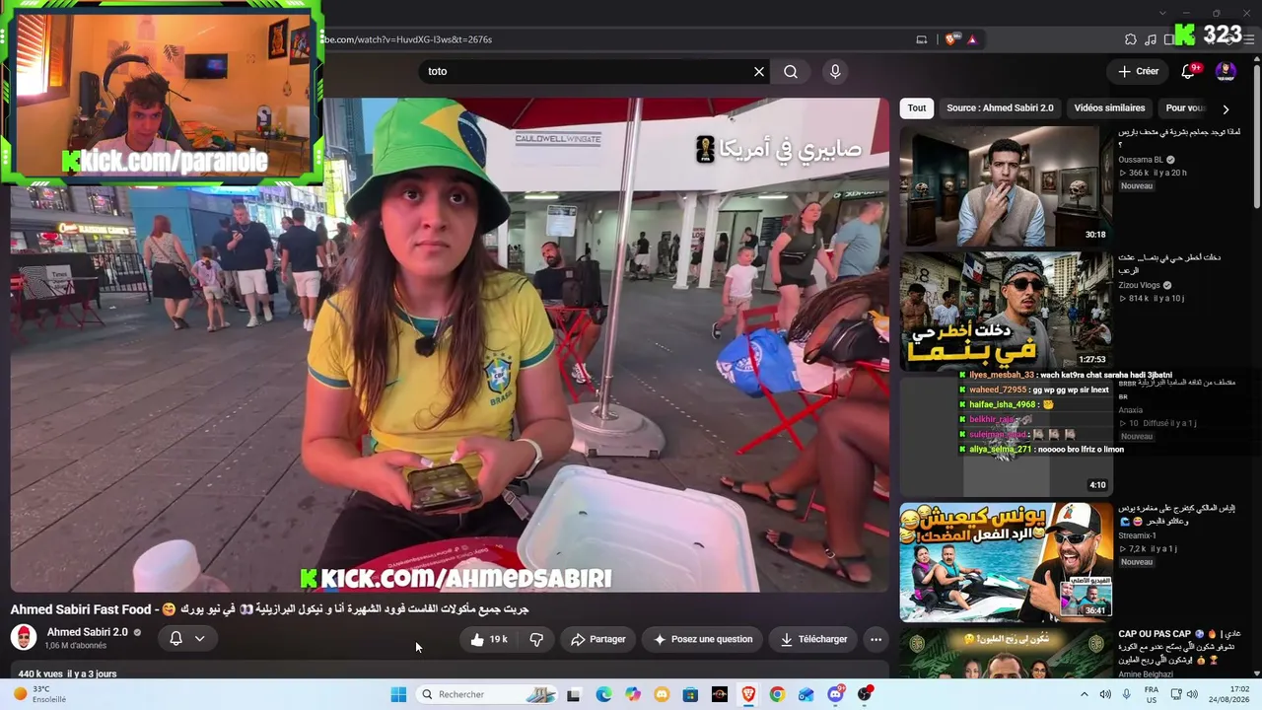Open the Brave Rewards triangle icon
The image size is (1262, 710).
[972, 39]
